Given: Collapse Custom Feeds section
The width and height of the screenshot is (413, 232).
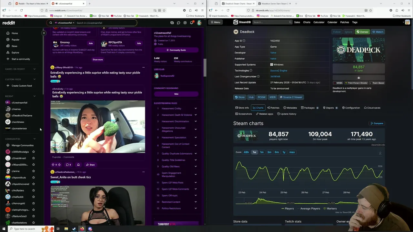Looking at the screenshot, I should [35, 79].
